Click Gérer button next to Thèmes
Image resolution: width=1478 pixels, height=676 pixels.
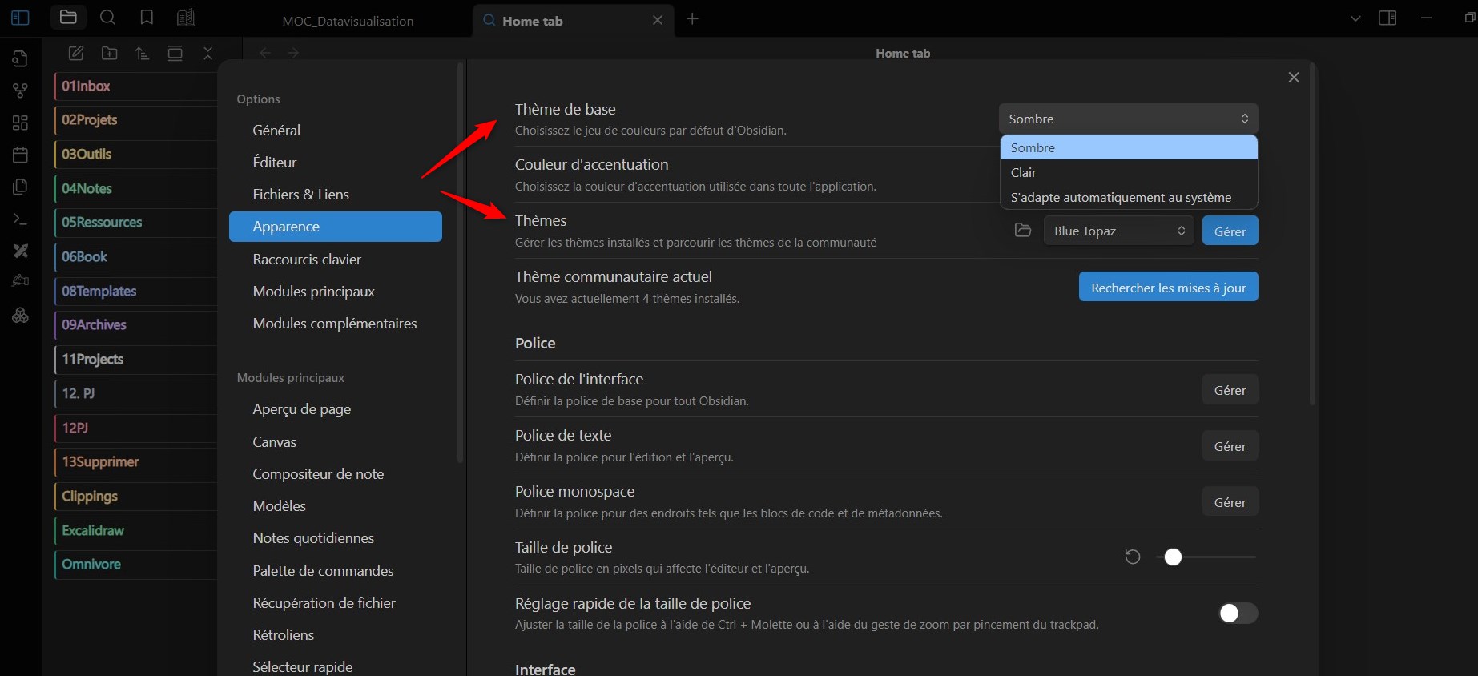point(1230,231)
